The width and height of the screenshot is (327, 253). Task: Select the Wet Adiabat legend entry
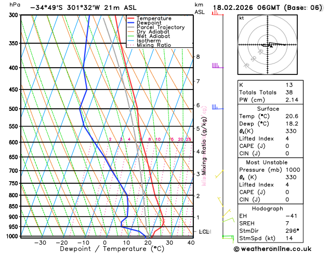[x=149, y=36]
